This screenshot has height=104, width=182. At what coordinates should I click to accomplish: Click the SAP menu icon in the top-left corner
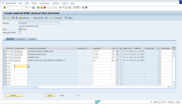click(x=3, y=3)
